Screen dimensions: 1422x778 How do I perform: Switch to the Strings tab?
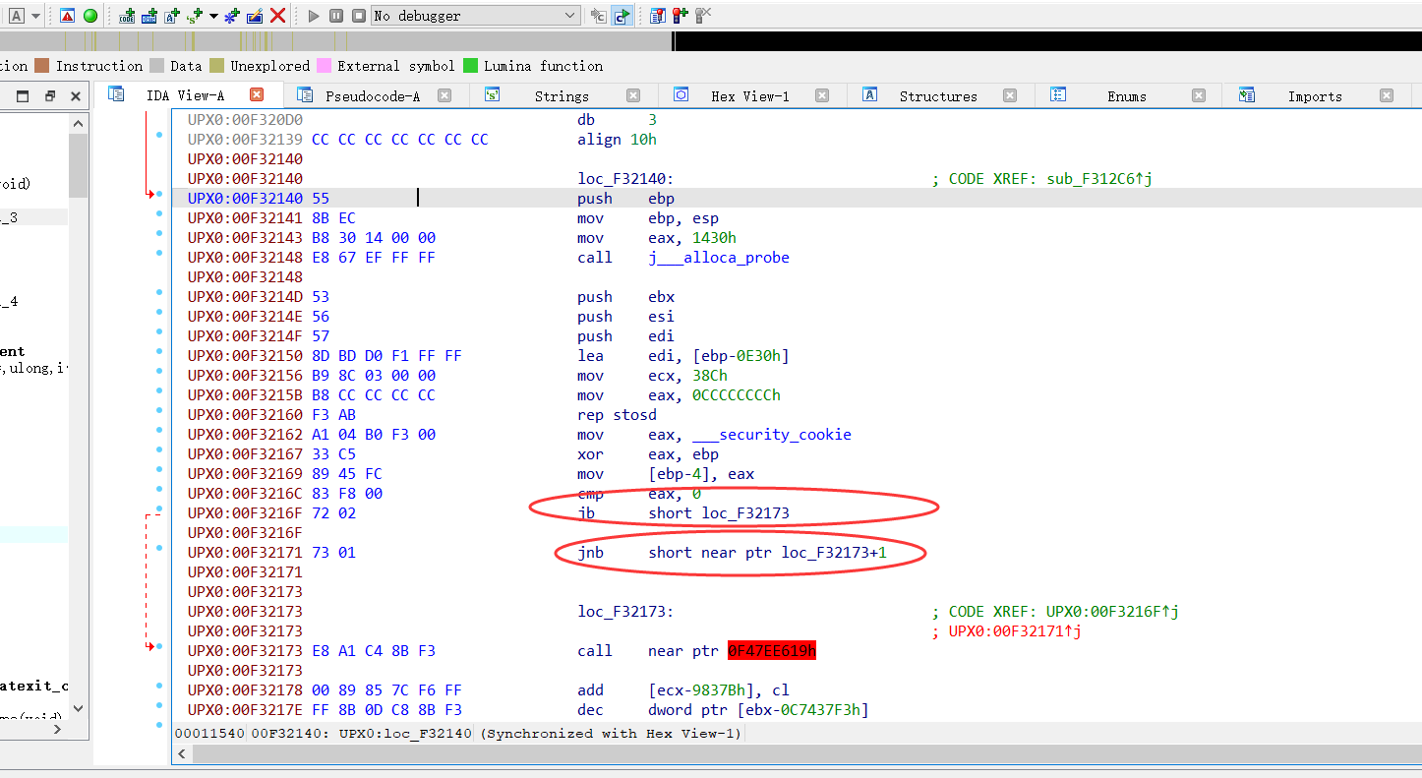point(562,95)
